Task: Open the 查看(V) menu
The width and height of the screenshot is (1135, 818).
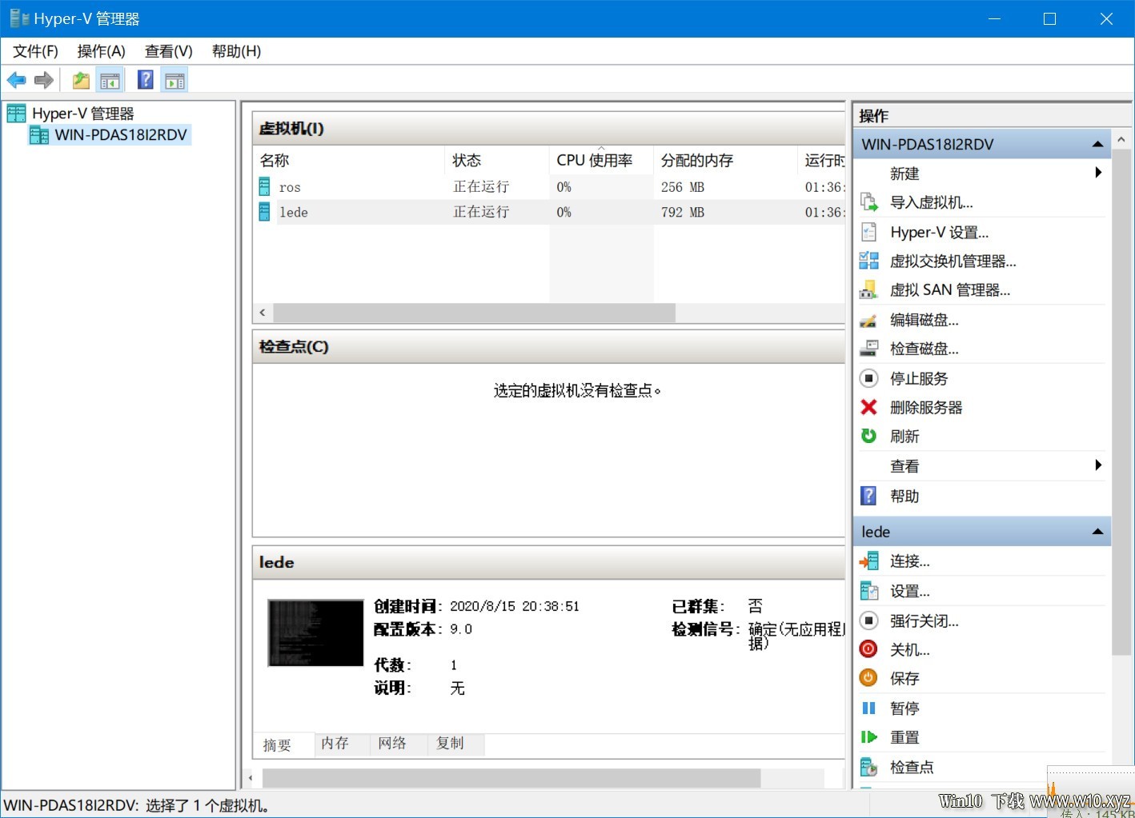Action: [169, 51]
